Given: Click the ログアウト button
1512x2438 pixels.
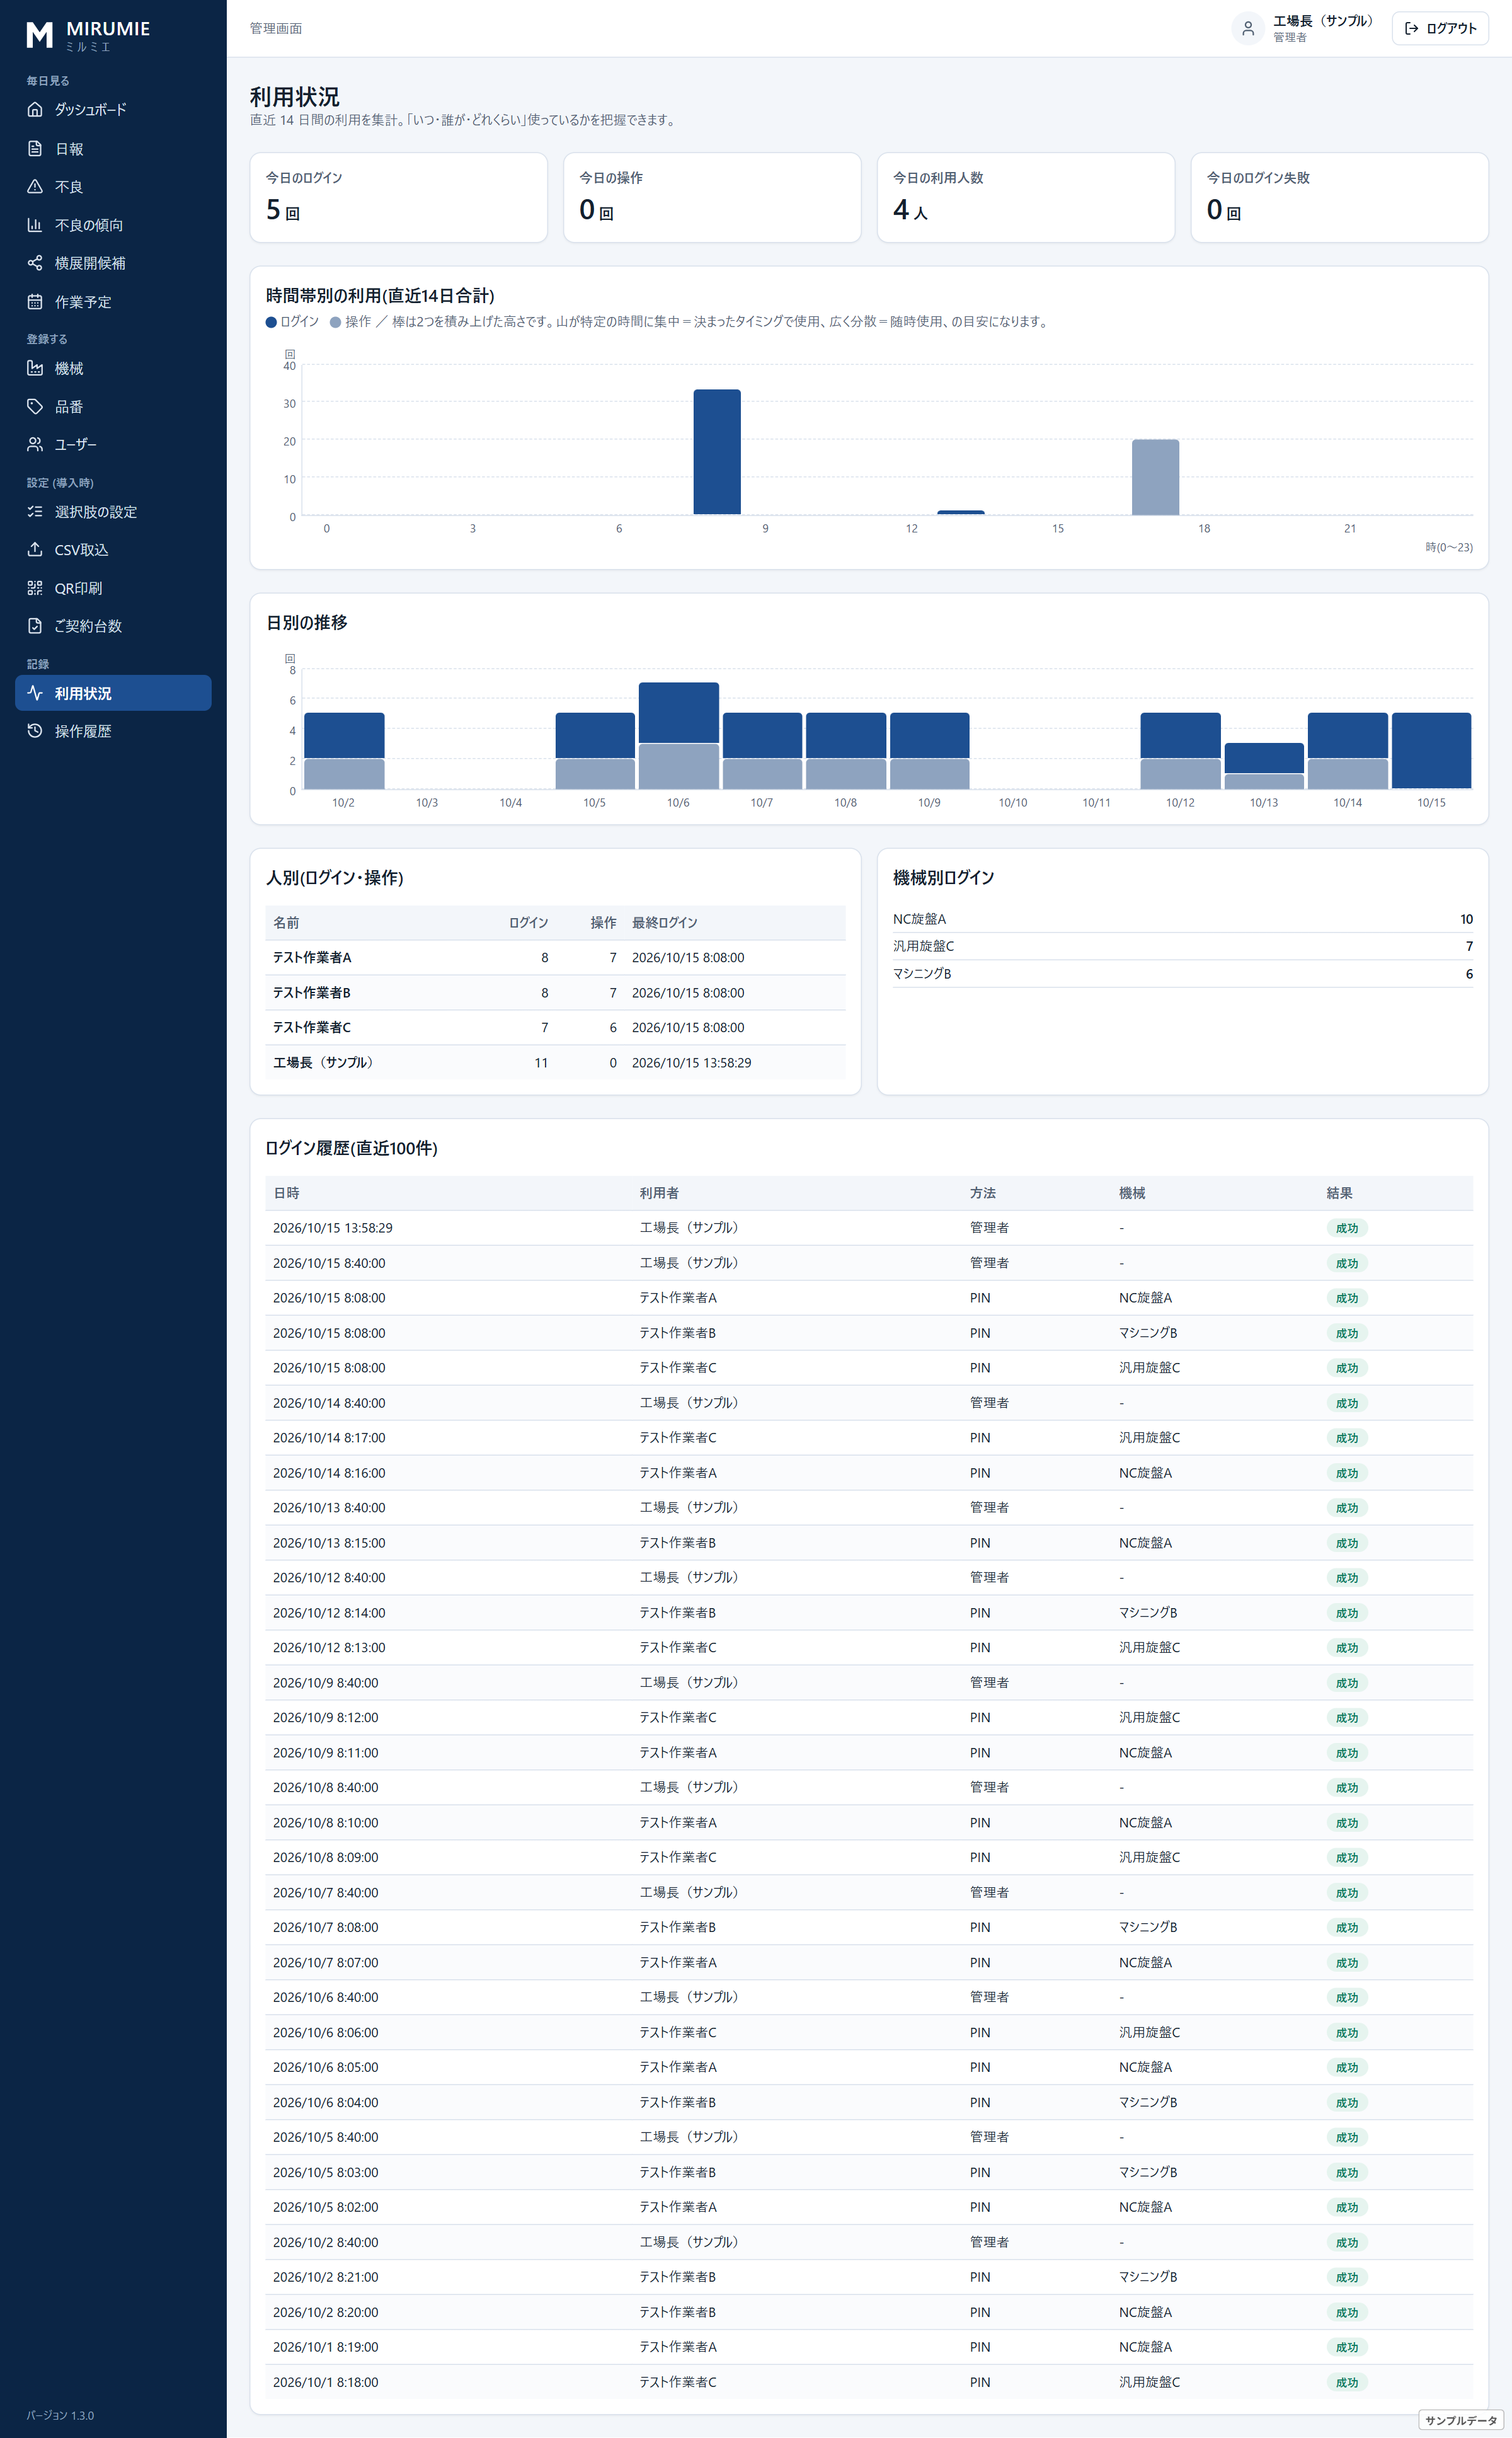Looking at the screenshot, I should 1440,29.
